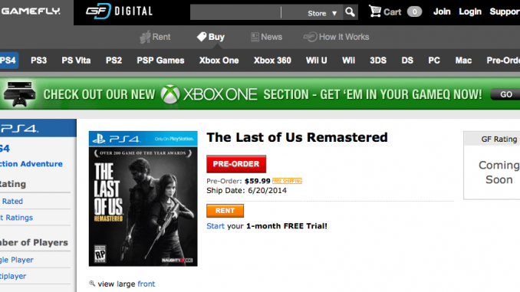
Task: Choose PS Vita in platform menu
Action: 76,61
